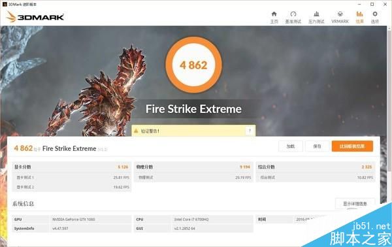Click the Intel Core i7 6700HQ value
Screen dimensions: 392x247
point(191,220)
